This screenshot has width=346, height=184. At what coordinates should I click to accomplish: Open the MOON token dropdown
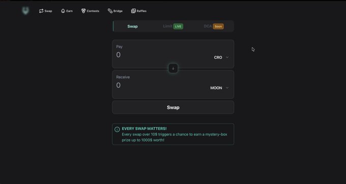tap(219, 88)
